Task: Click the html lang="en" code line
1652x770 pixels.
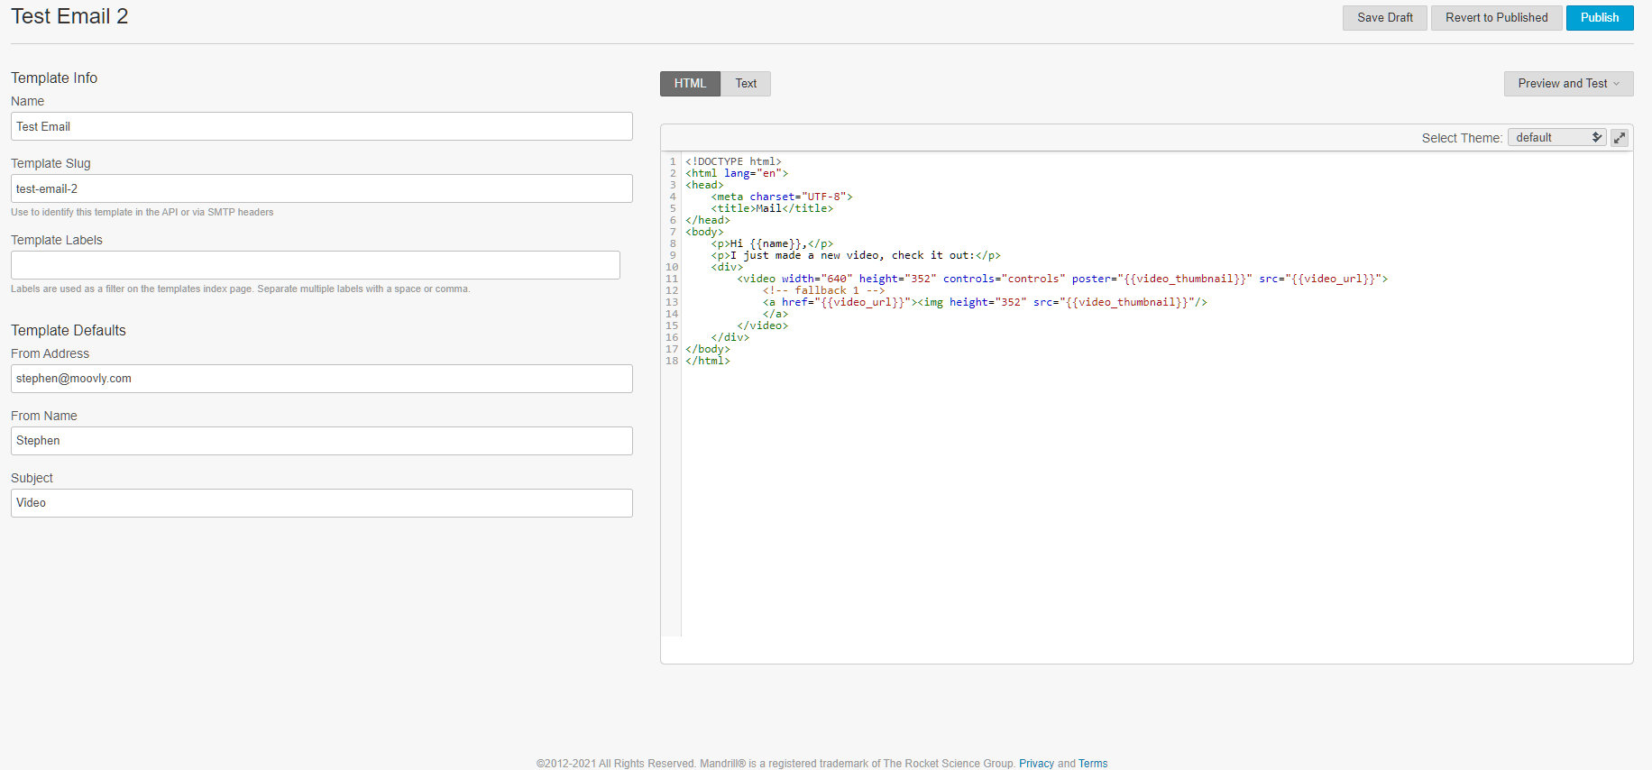Action: (x=737, y=173)
